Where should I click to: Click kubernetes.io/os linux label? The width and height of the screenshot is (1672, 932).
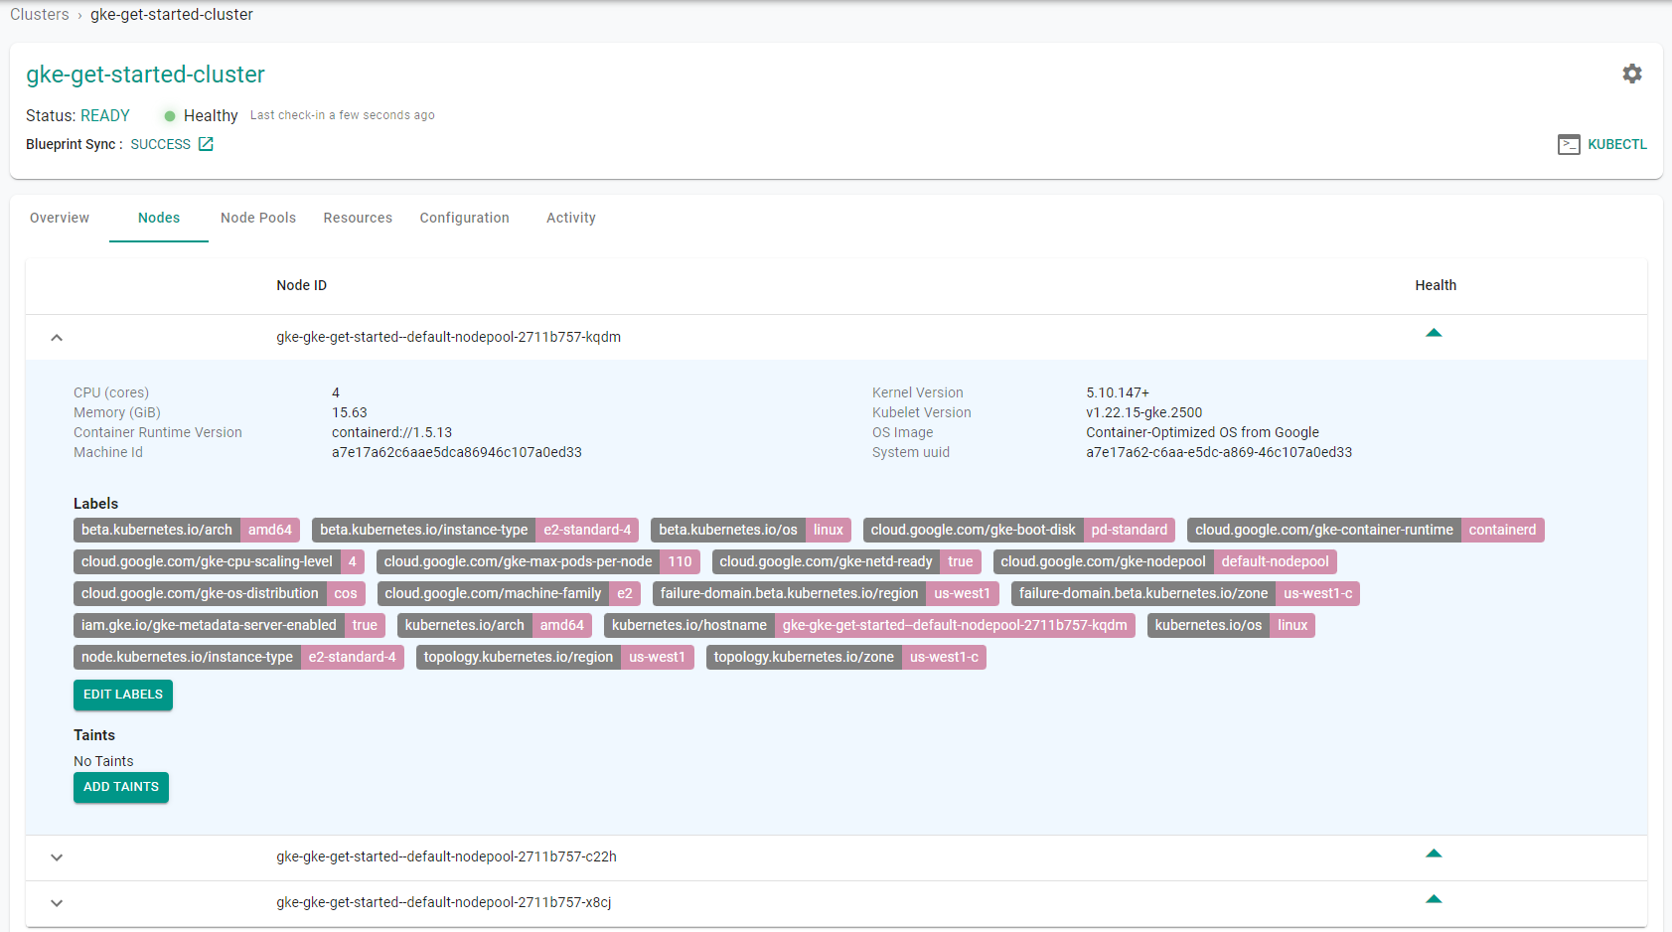1231,625
